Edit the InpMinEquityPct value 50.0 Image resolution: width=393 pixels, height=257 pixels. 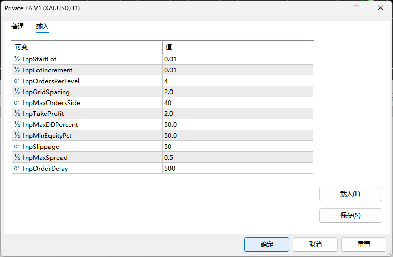[x=238, y=135]
